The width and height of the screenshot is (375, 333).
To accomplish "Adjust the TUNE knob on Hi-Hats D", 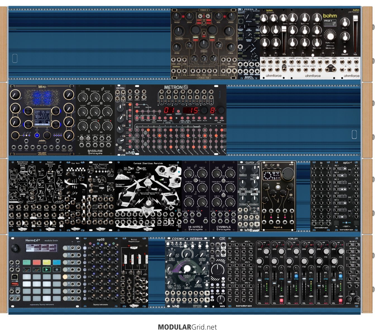I will click(189, 174).
